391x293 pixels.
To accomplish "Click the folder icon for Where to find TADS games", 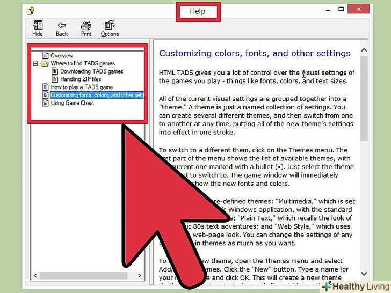I will point(45,64).
